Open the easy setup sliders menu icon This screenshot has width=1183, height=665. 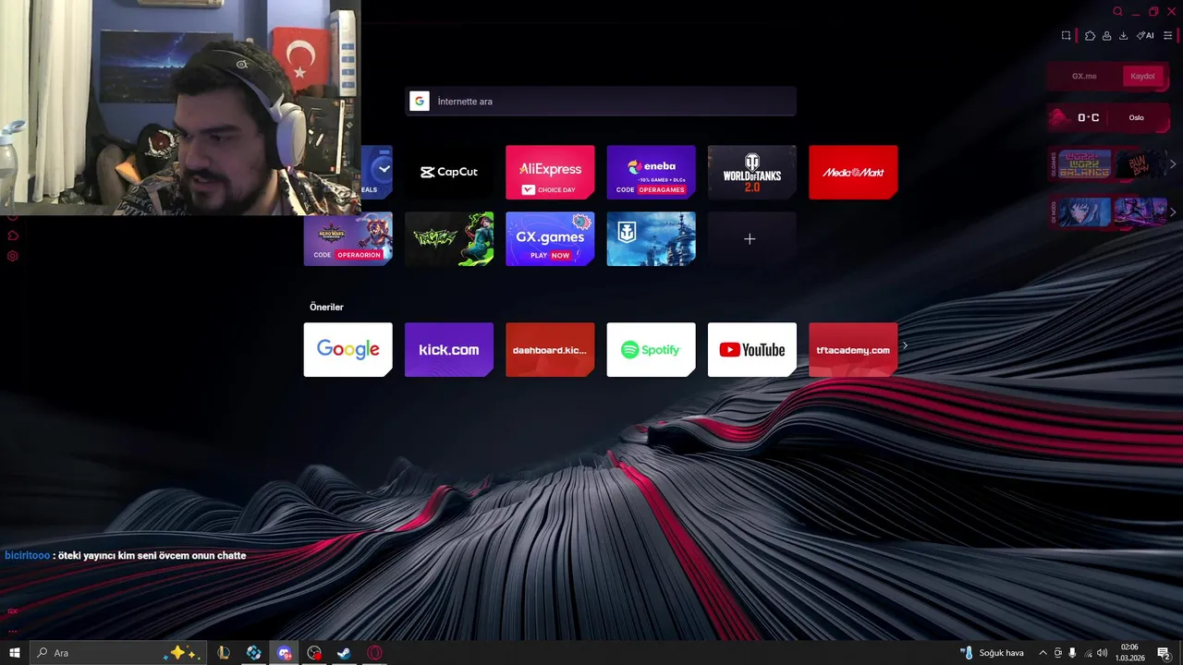coord(1168,36)
